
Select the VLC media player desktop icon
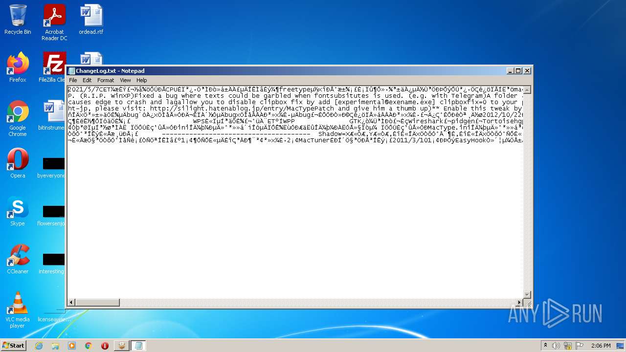pos(18,310)
